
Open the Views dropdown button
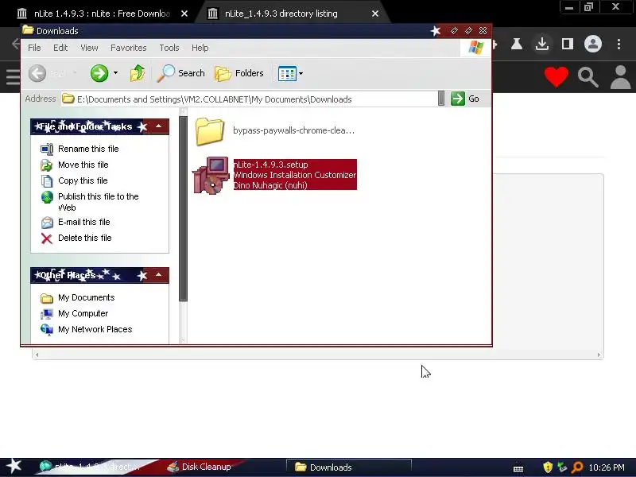click(x=290, y=73)
